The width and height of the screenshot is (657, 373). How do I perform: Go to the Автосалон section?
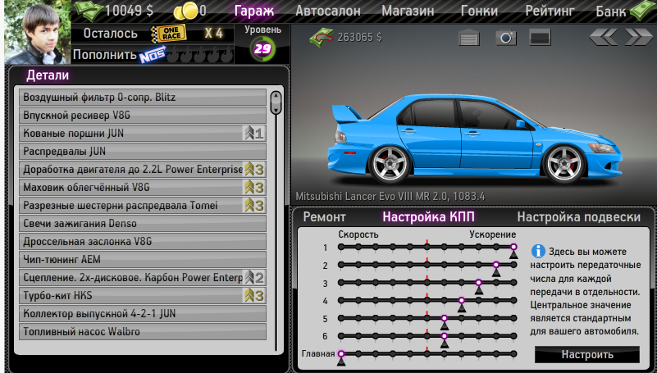(327, 11)
